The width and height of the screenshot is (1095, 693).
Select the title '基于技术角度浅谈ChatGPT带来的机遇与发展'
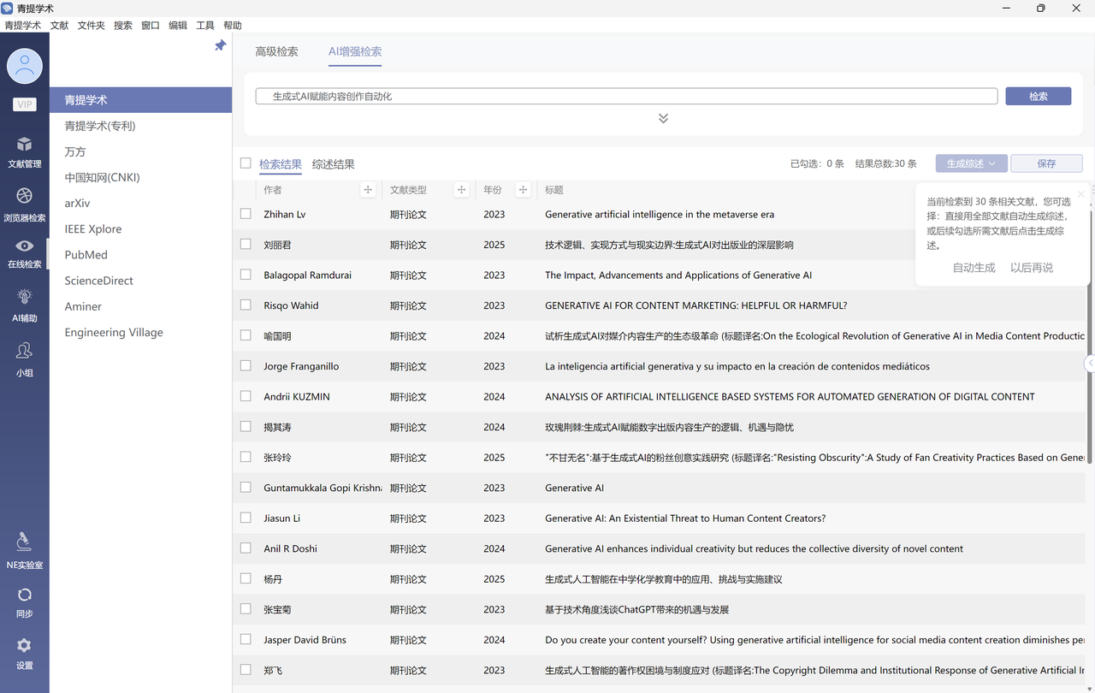637,609
